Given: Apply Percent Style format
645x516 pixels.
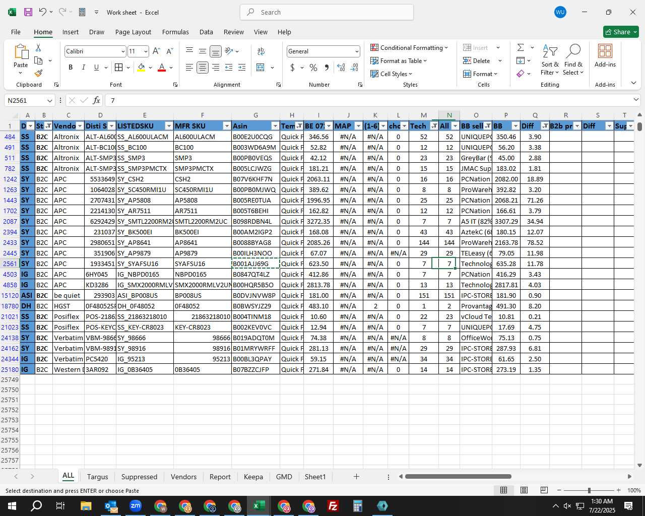Looking at the screenshot, I should [x=313, y=68].
